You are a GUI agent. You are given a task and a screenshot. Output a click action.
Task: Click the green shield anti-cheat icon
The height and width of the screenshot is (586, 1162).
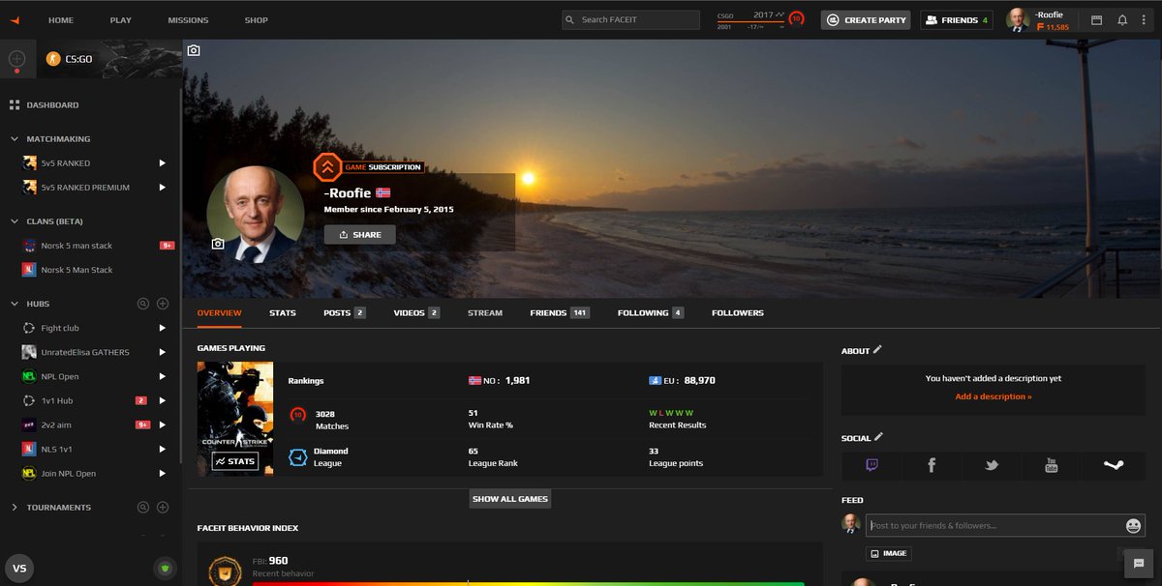164,568
